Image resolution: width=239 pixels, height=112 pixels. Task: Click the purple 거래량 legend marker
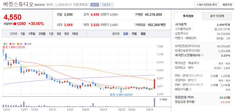(160, 100)
